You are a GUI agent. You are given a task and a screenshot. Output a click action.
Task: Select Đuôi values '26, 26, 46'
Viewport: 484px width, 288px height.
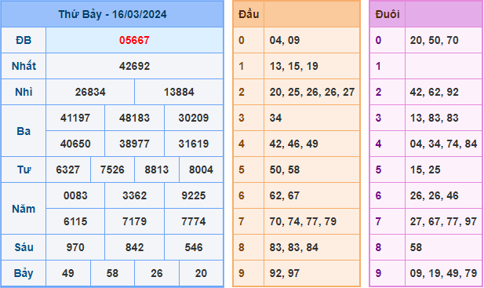[x=435, y=195]
